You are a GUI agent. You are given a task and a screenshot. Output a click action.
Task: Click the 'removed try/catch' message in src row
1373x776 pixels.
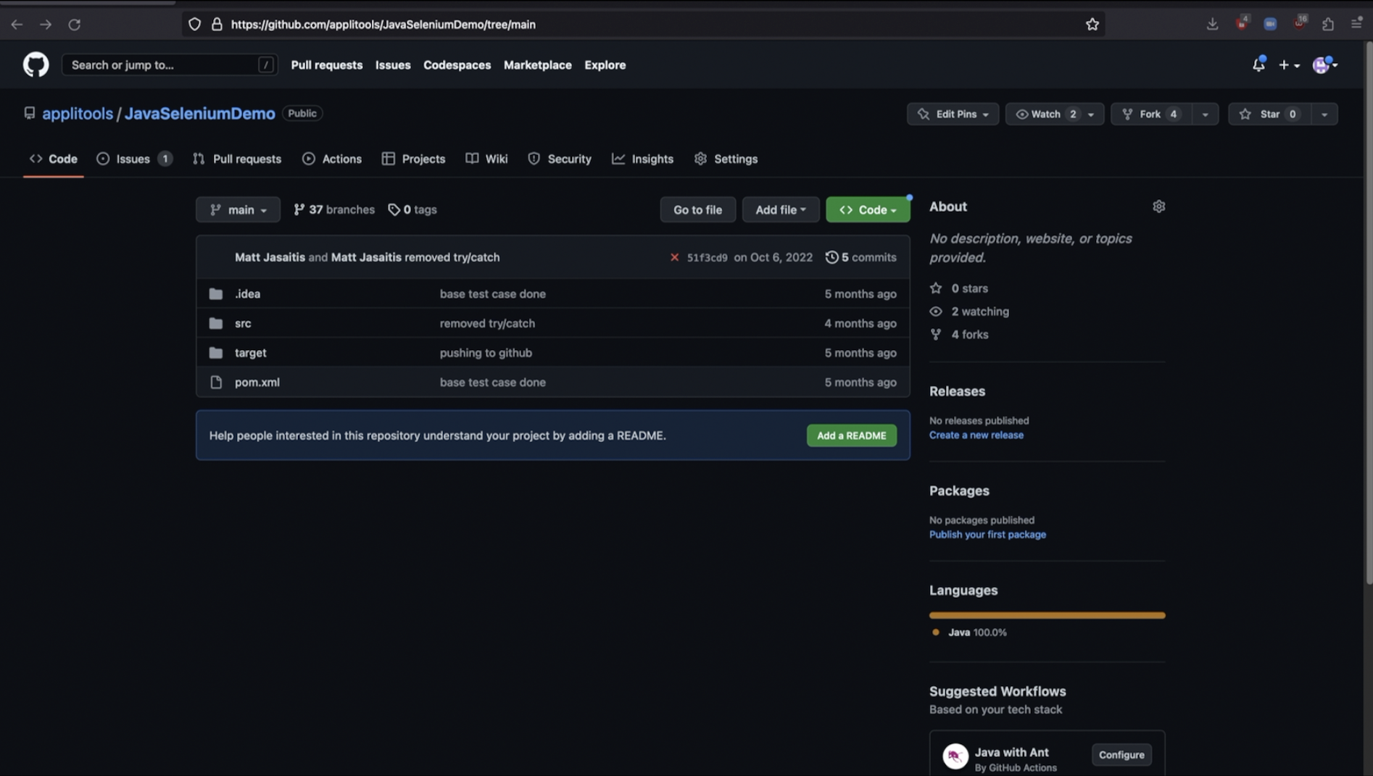[487, 323]
